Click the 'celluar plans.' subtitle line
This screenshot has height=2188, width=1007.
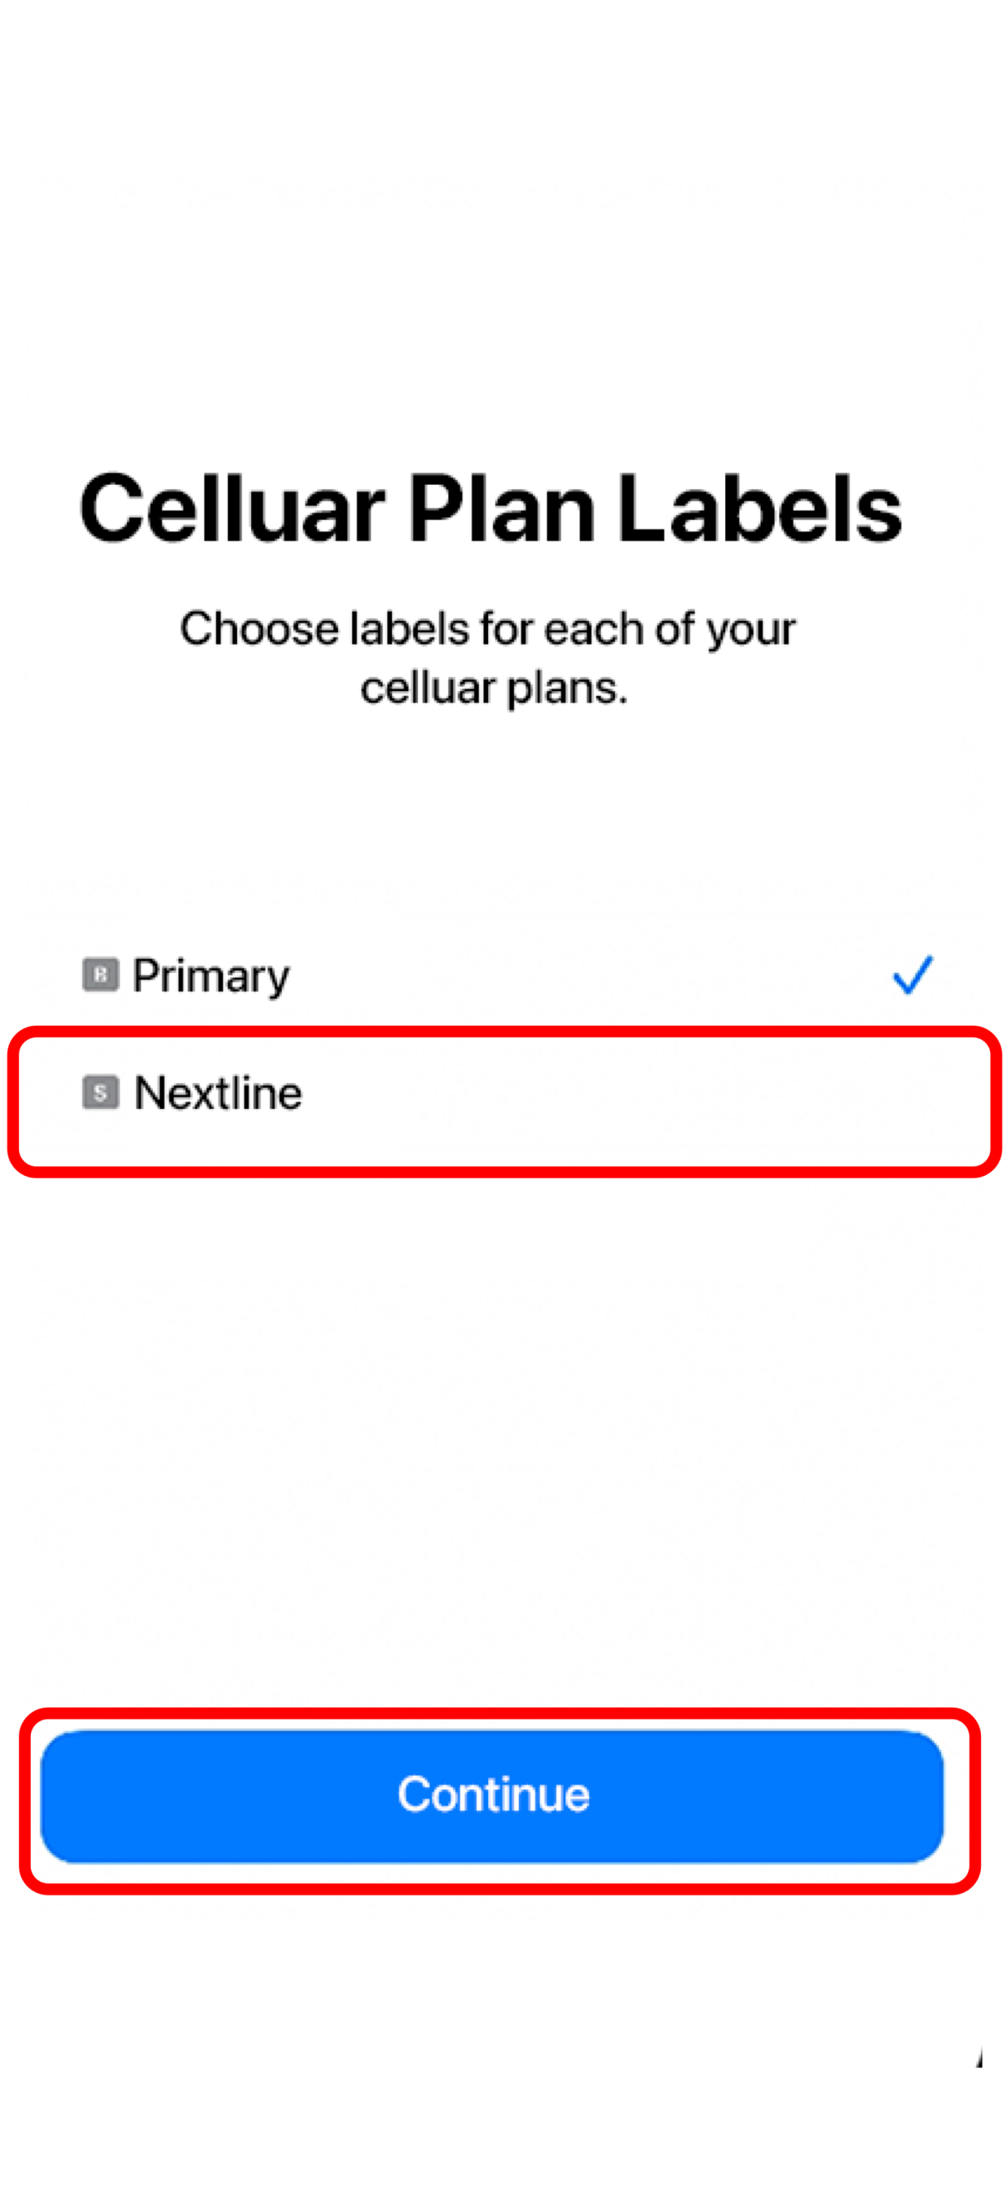(495, 688)
